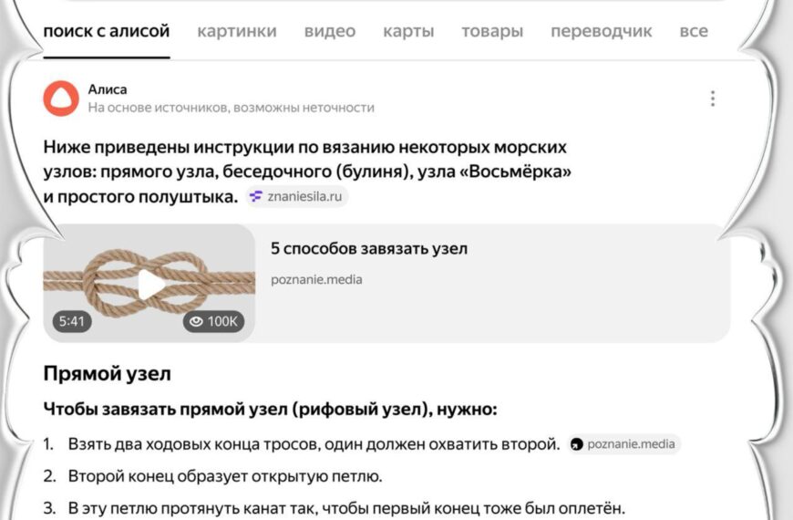
Task: Open the переводчик tab
Action: click(602, 31)
